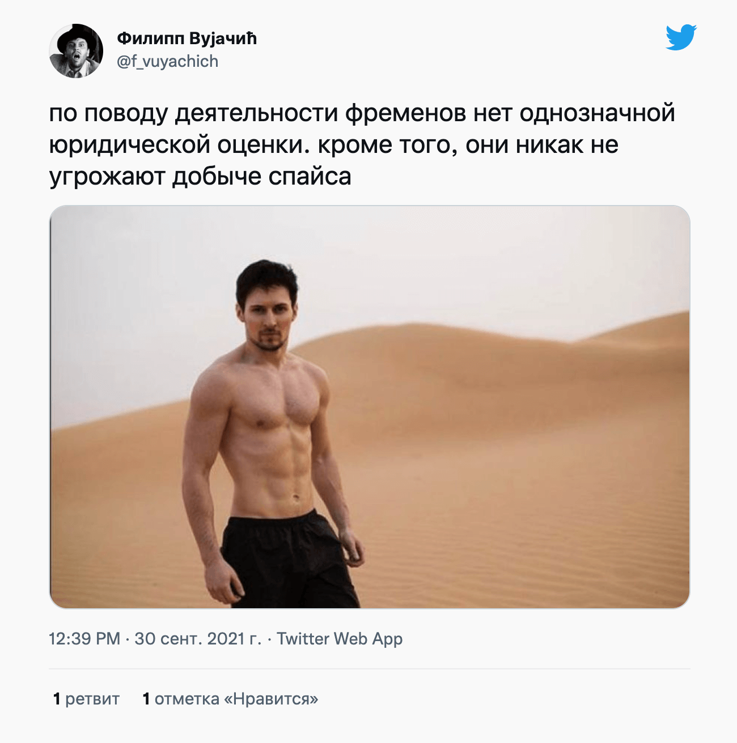Click the date 30 сент. 2021 г.
The width and height of the screenshot is (737, 743).
coord(198,639)
